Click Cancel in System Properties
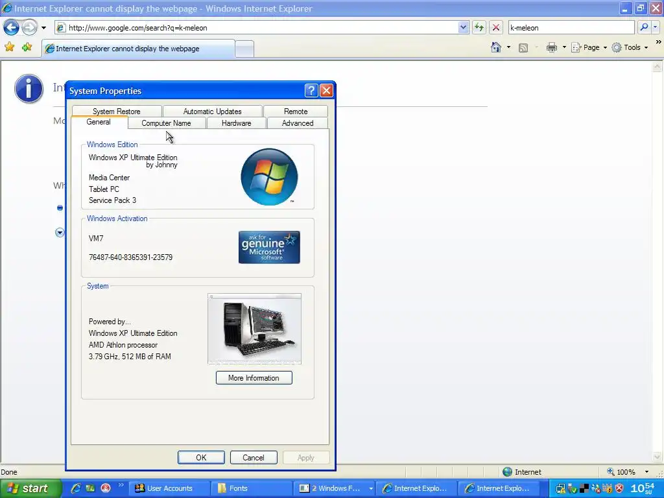Image resolution: width=664 pixels, height=498 pixels. pyautogui.click(x=254, y=457)
